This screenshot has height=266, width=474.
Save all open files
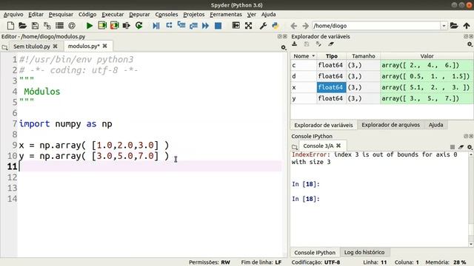[x=47, y=26]
